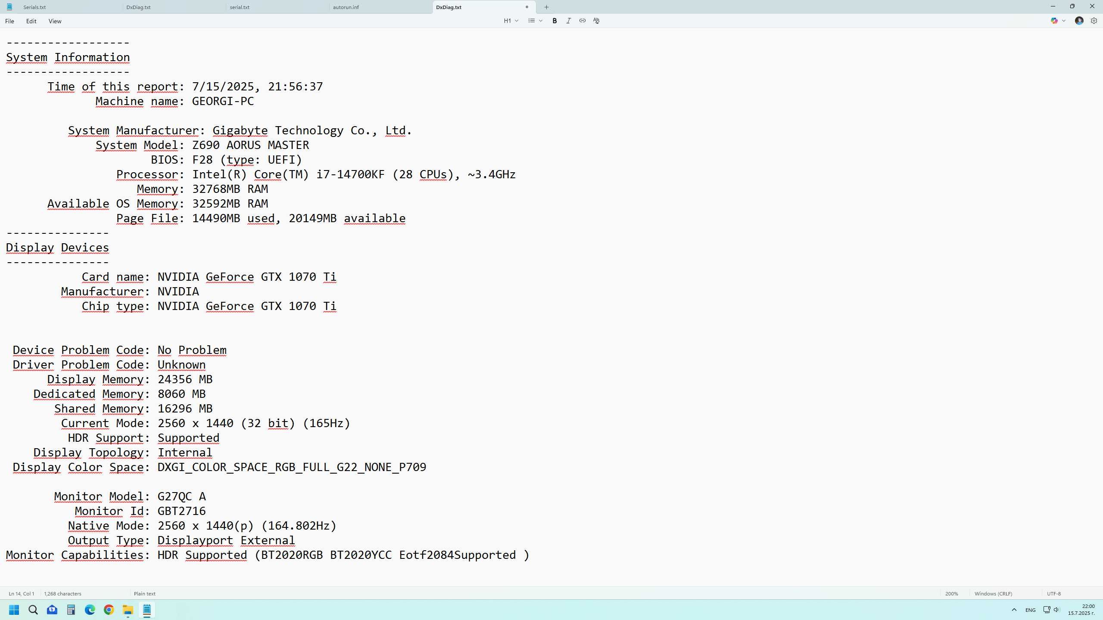Switch to the autorun.inf tab
This screenshot has width=1103, height=620.
point(346,7)
